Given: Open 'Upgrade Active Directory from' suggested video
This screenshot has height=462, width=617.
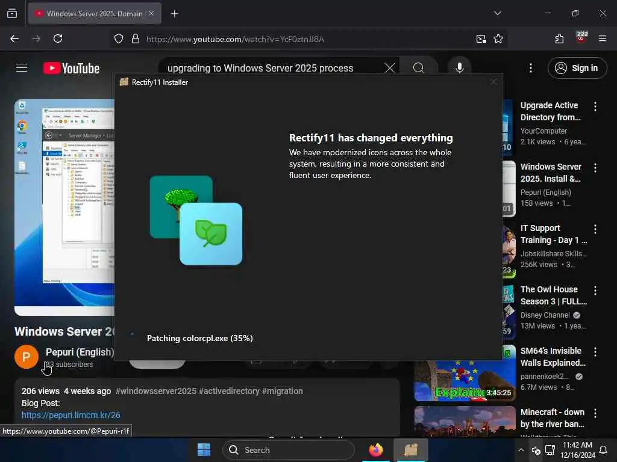Looking at the screenshot, I should 550,111.
